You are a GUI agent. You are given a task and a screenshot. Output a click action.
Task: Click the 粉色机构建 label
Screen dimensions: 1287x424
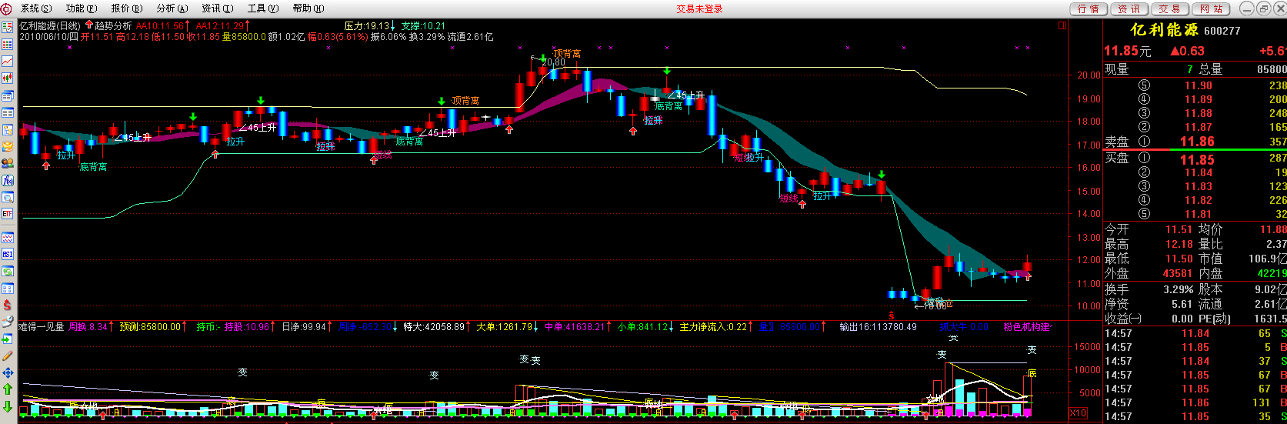click(x=1026, y=327)
